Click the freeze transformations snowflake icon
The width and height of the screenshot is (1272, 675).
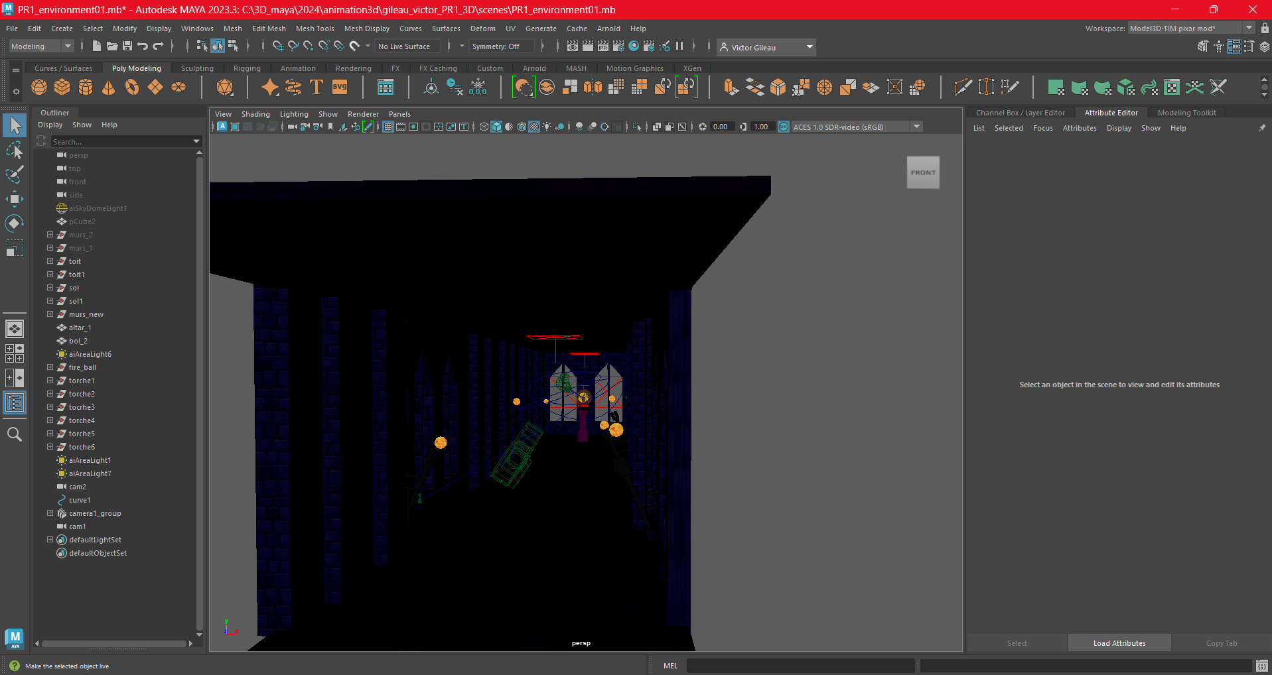click(x=478, y=87)
